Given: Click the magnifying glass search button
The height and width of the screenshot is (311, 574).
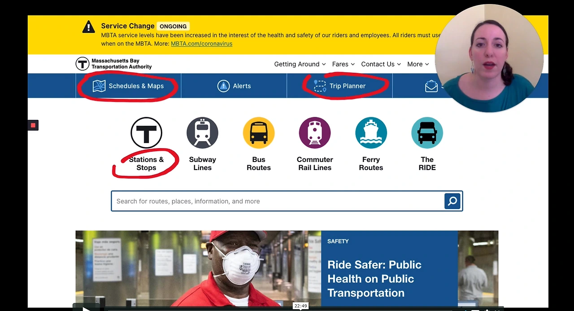Looking at the screenshot, I should [452, 201].
